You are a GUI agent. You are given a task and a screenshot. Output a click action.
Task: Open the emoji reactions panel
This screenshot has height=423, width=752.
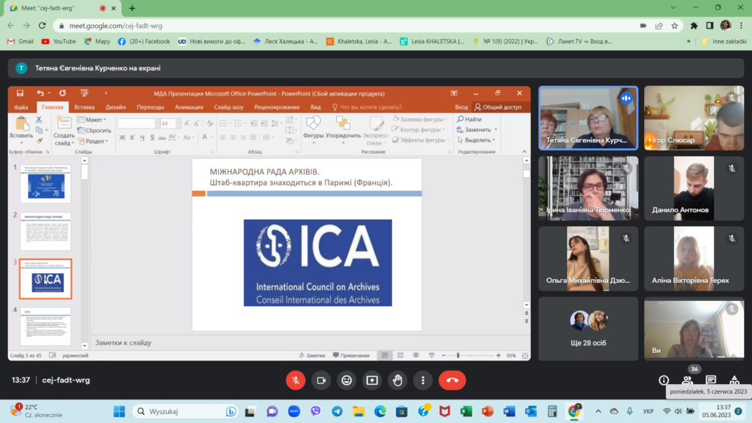(x=346, y=380)
